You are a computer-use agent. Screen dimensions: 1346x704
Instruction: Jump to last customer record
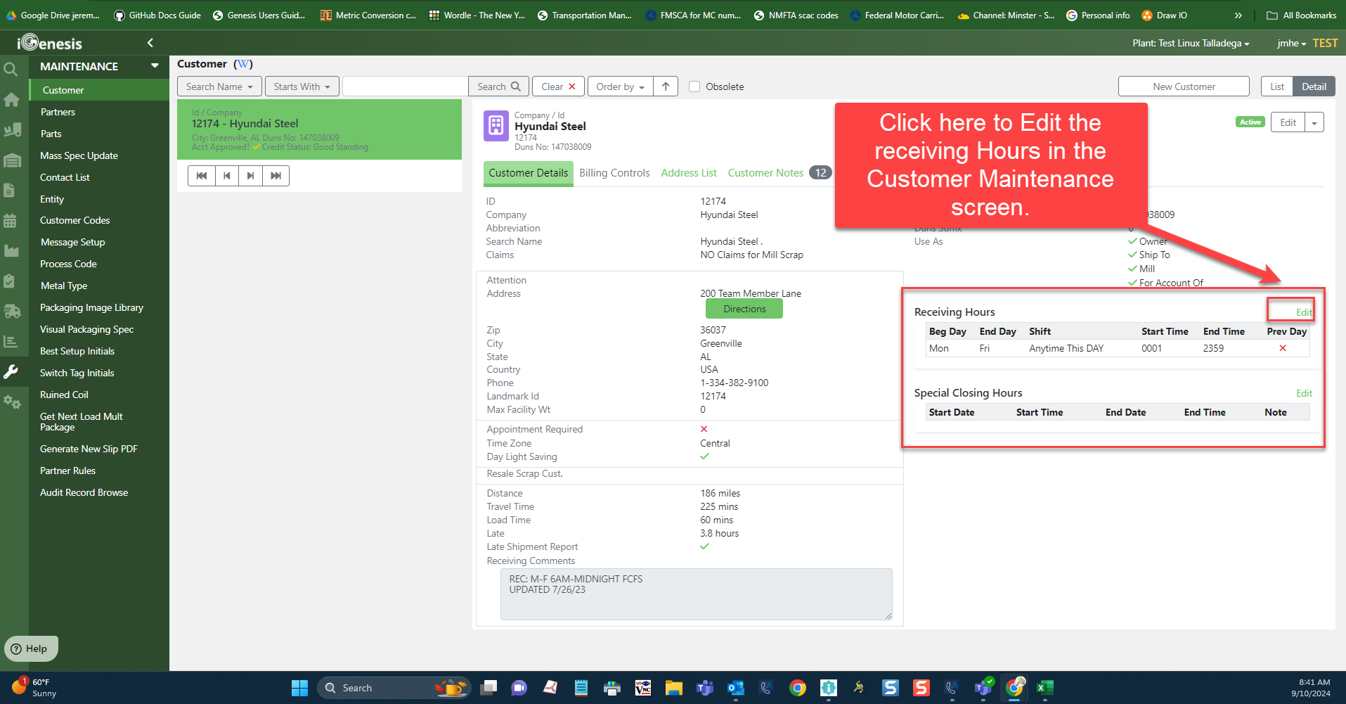click(276, 176)
